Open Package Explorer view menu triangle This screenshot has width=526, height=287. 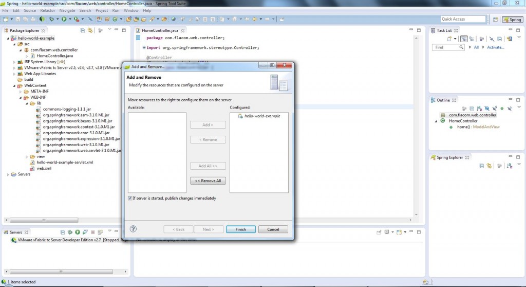tap(110, 29)
